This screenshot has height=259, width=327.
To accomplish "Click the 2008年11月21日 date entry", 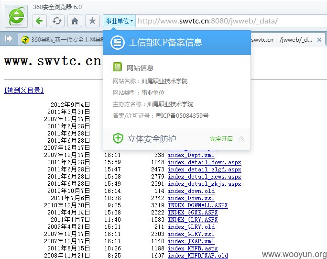I will tap(67, 256).
